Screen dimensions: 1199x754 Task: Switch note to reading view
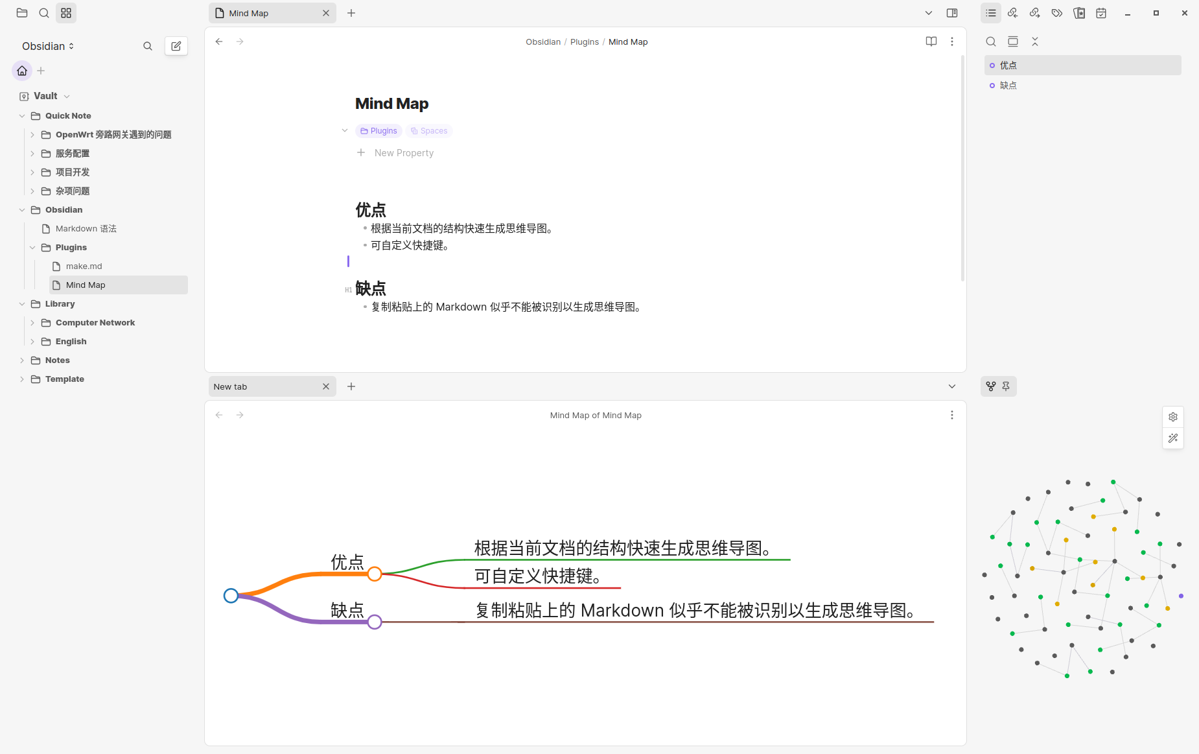tap(931, 41)
